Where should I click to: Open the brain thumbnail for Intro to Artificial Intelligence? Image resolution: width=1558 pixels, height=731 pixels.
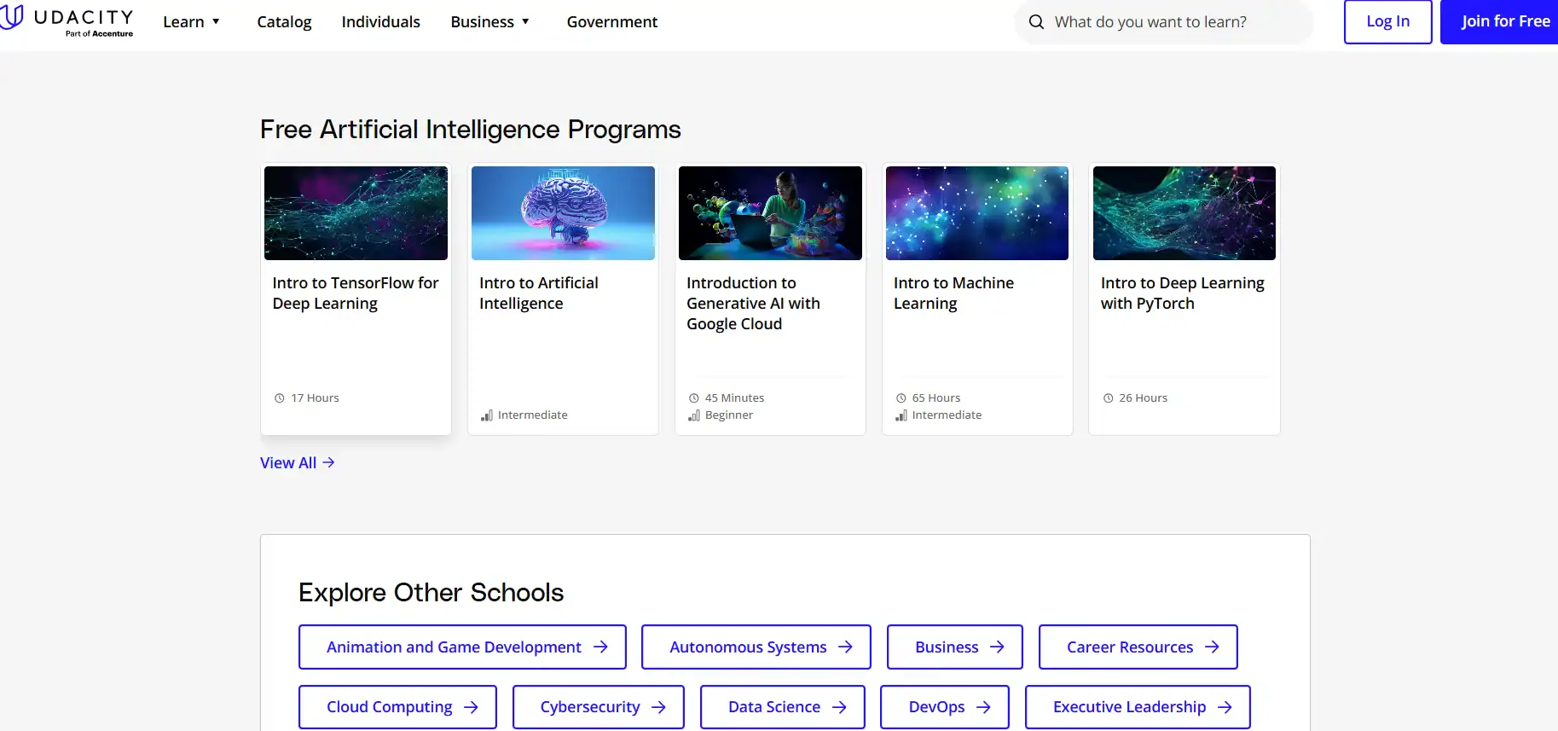click(x=563, y=213)
